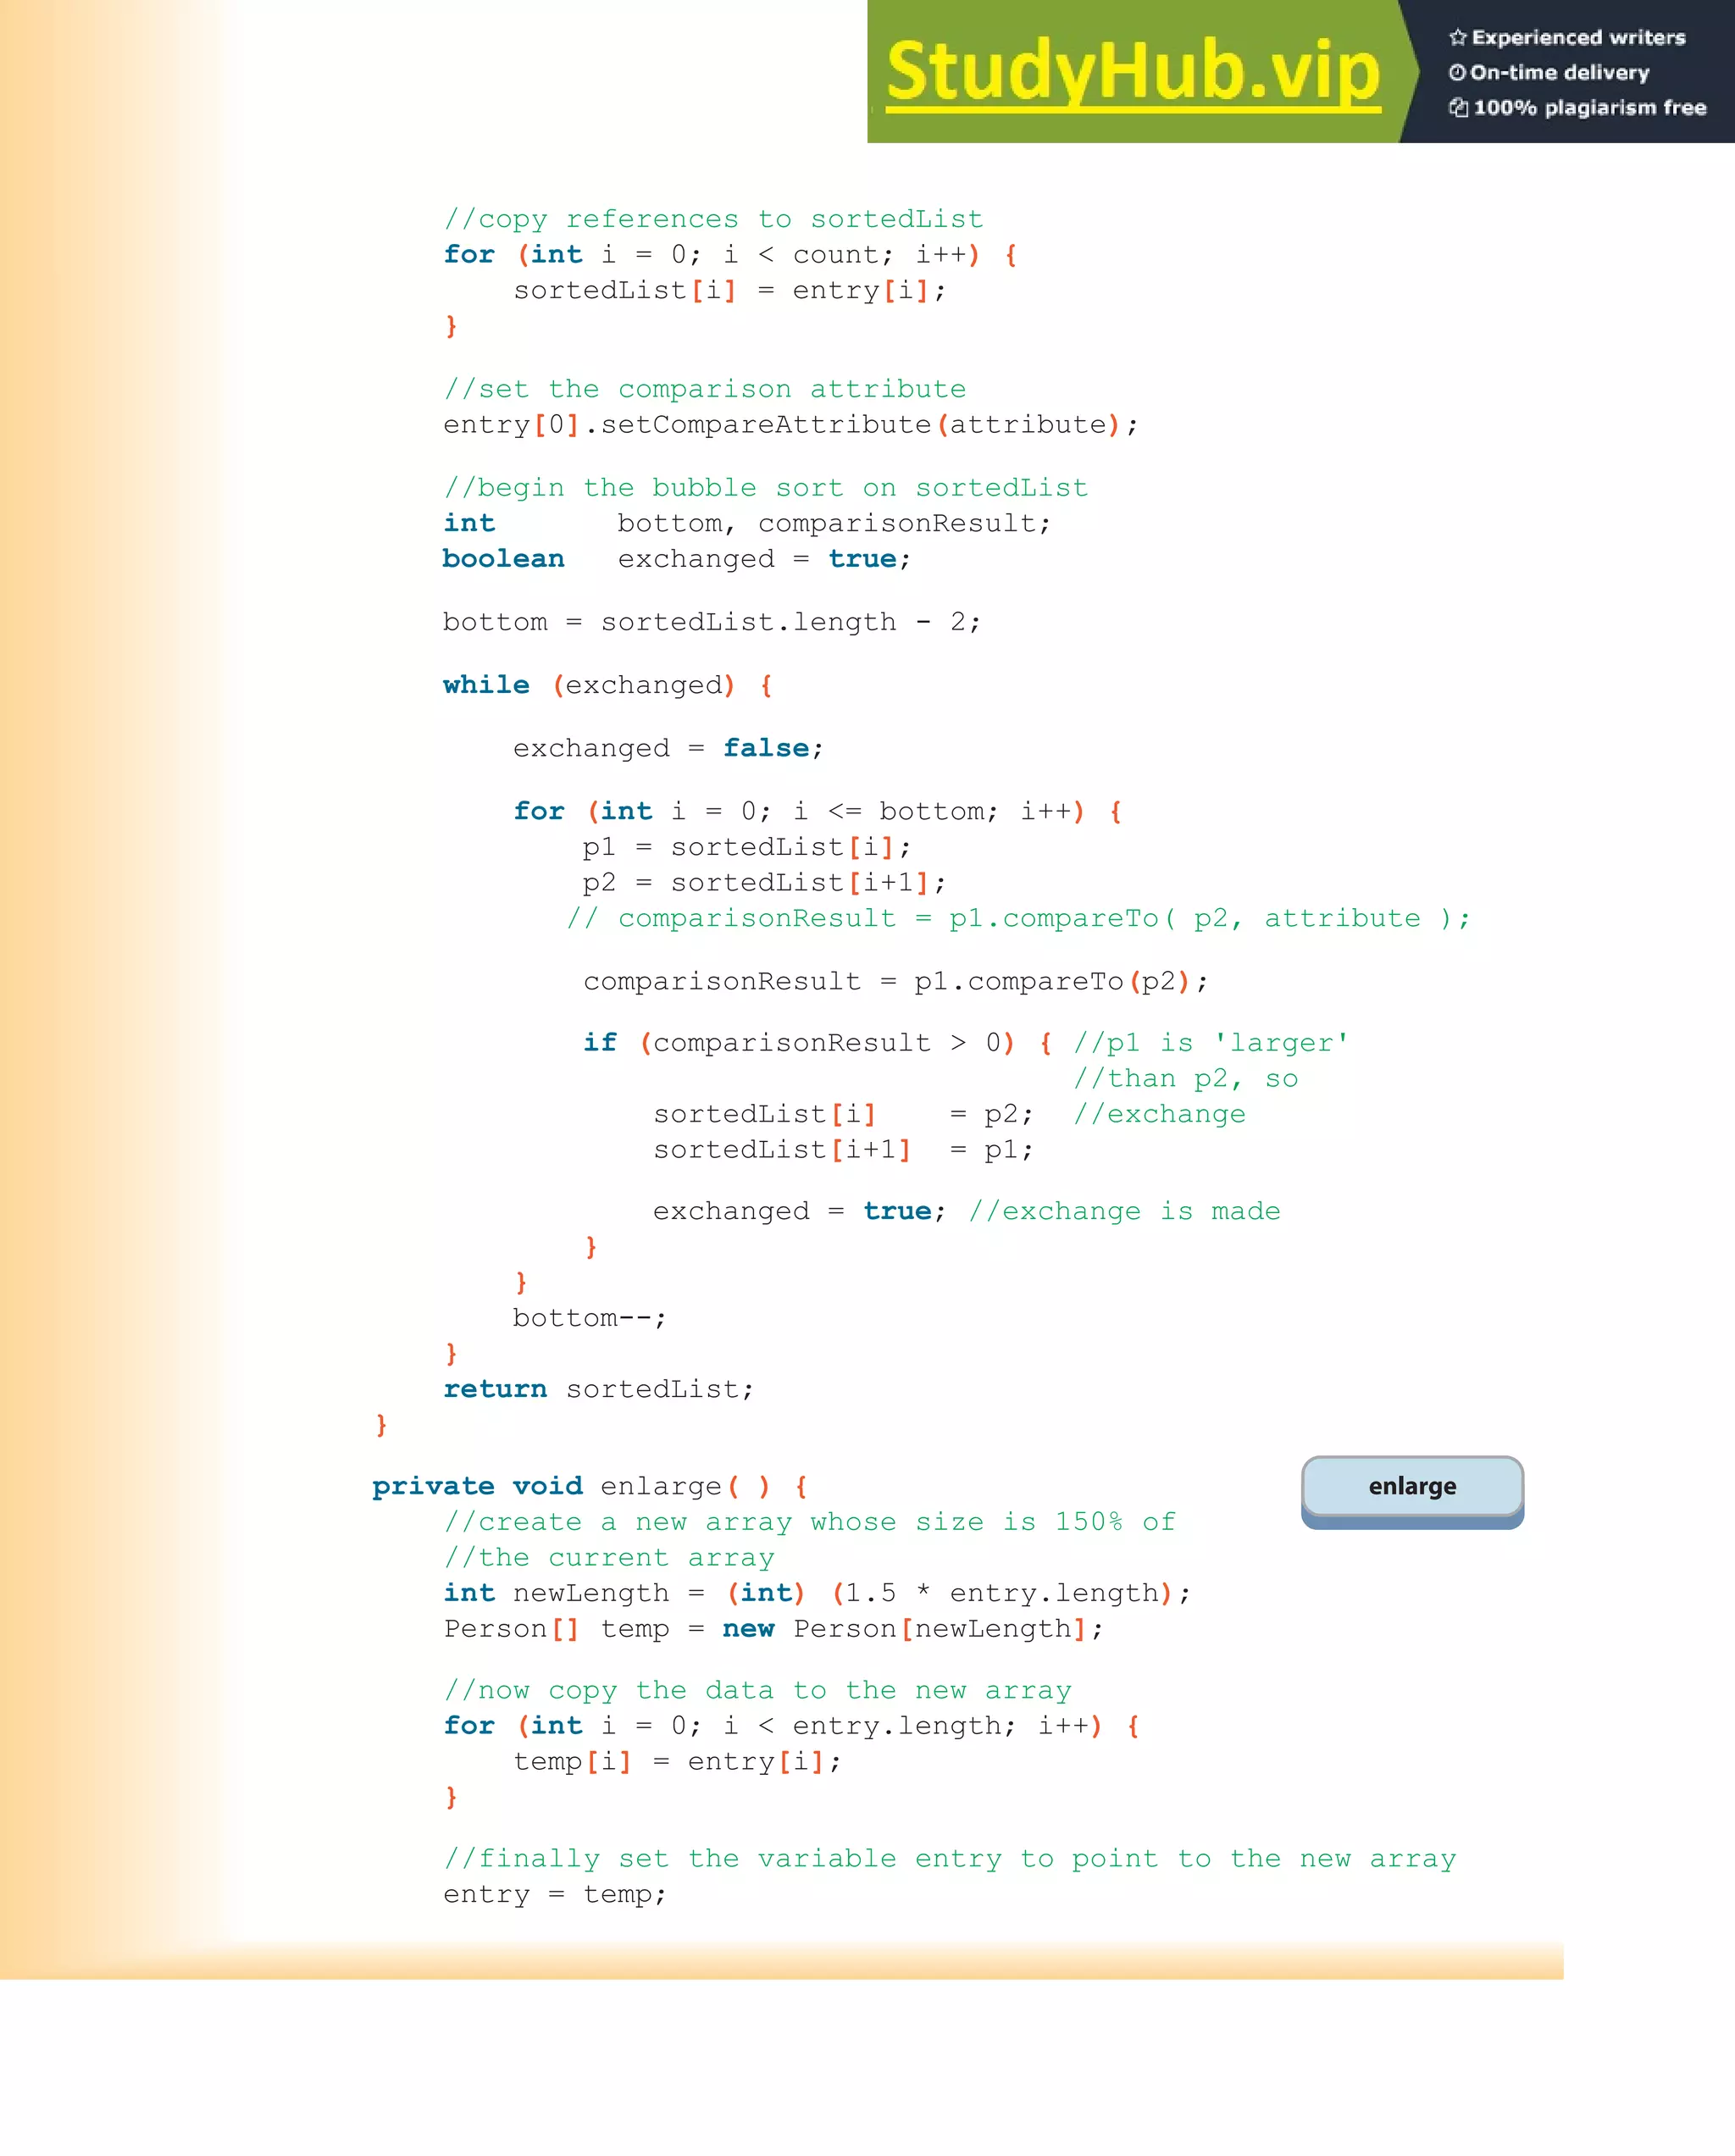Click the Experienced writers text
Viewport: 1735px width, 2156px height.
coord(1578,38)
